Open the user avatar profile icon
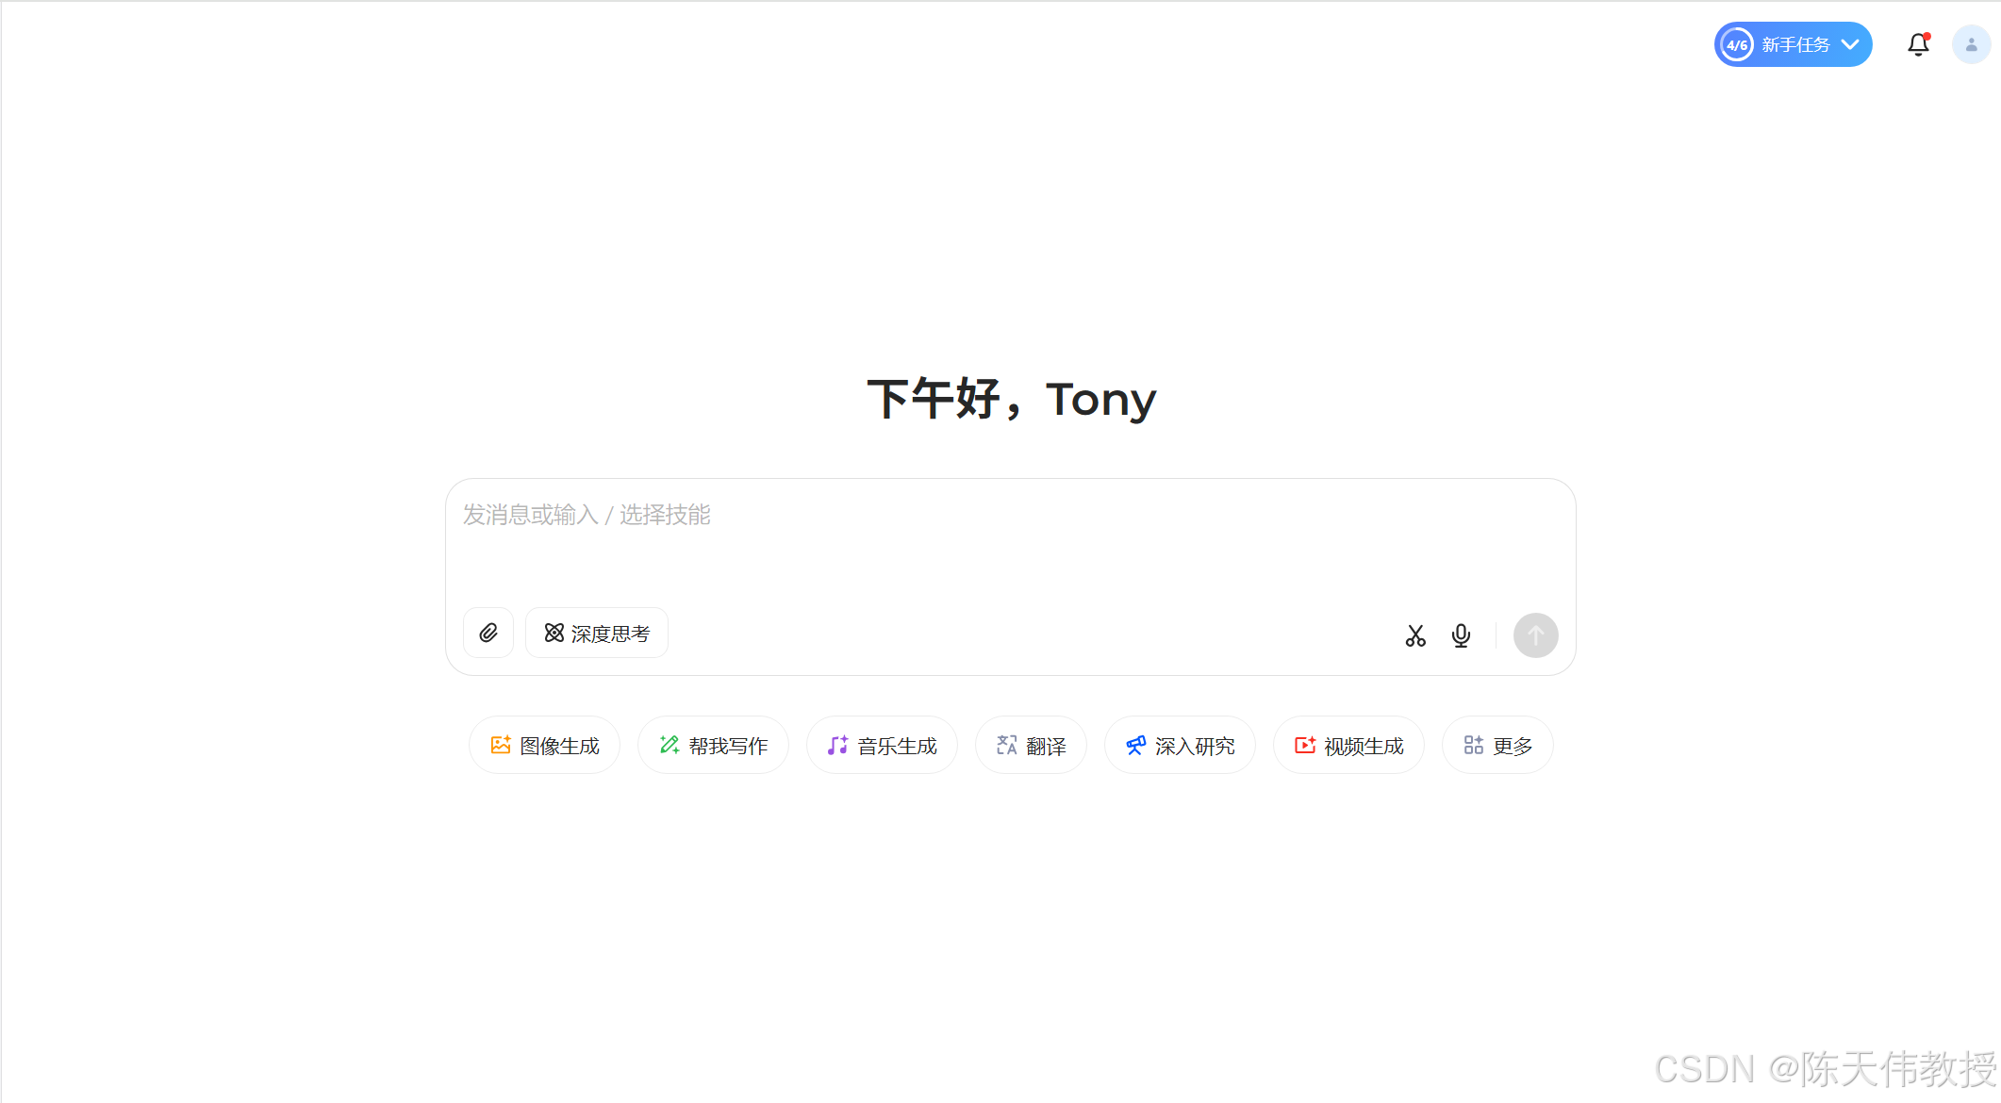2001x1103 pixels. point(1971,44)
